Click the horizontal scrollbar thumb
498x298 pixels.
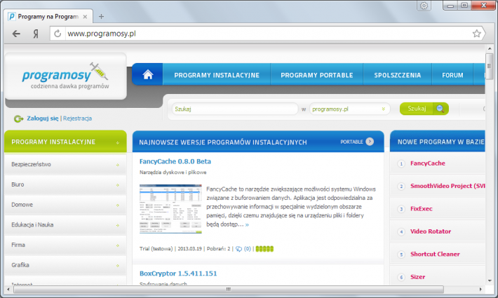coord(229,289)
